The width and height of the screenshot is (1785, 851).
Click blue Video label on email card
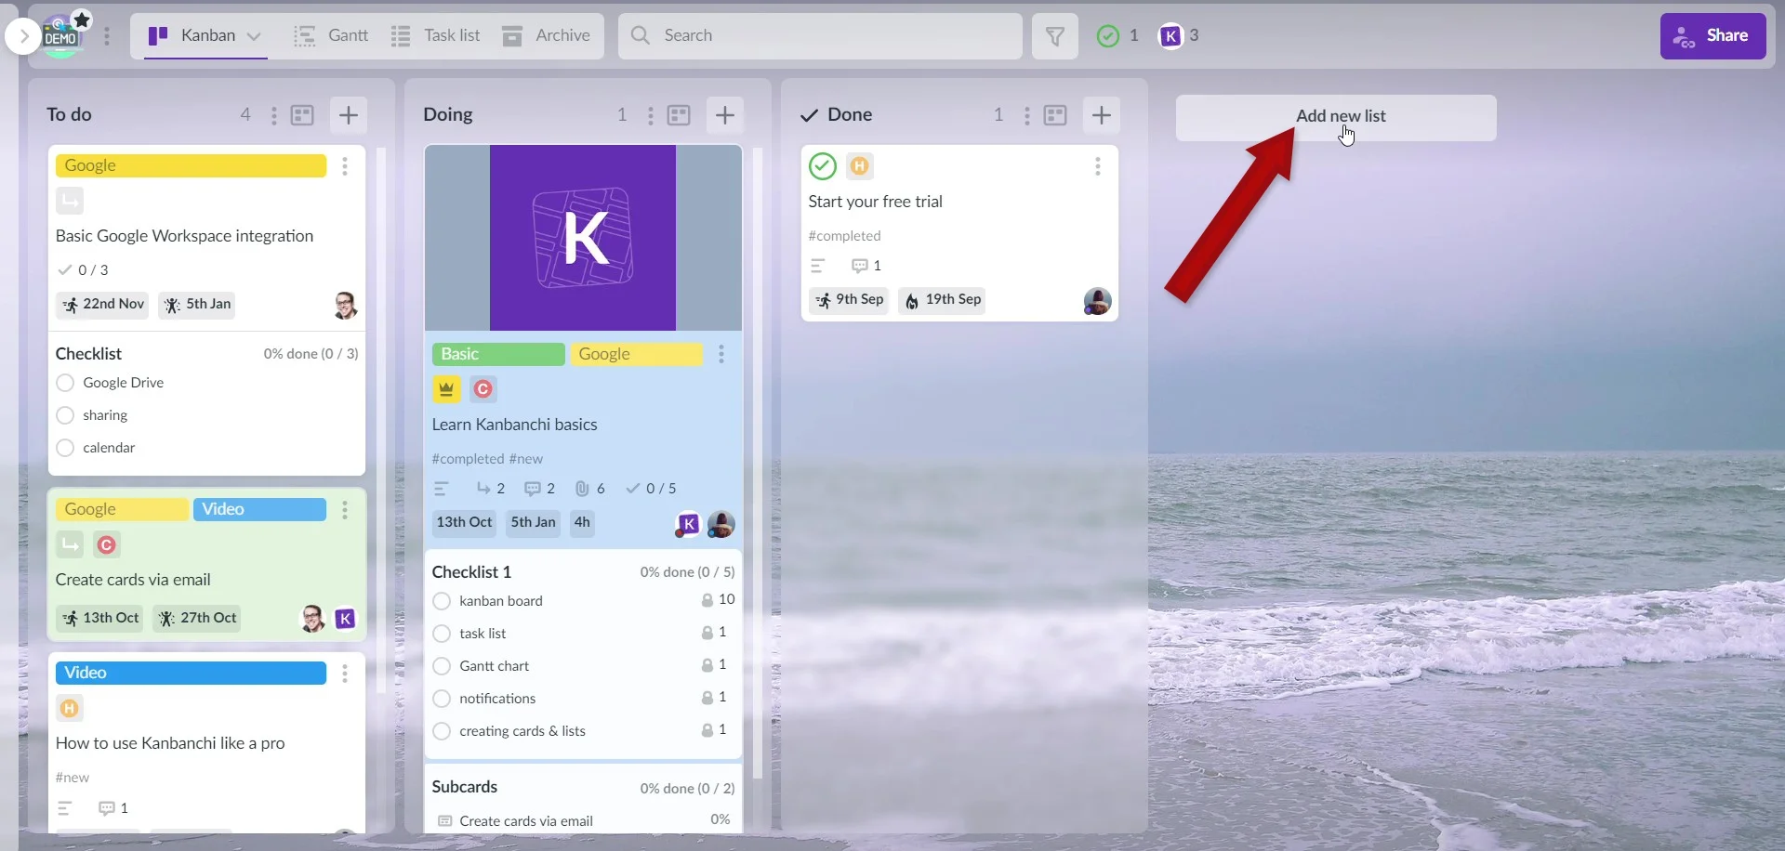[259, 509]
